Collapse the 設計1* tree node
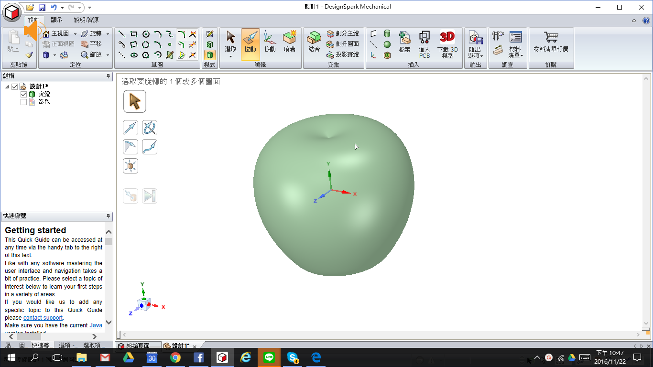 7,86
